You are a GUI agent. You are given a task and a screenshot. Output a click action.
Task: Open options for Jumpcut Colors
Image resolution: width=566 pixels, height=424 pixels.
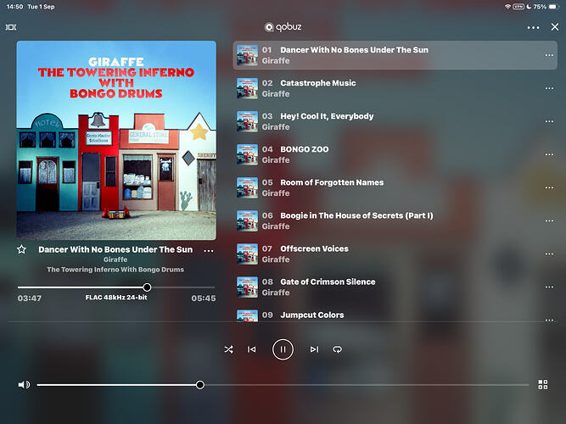click(549, 320)
